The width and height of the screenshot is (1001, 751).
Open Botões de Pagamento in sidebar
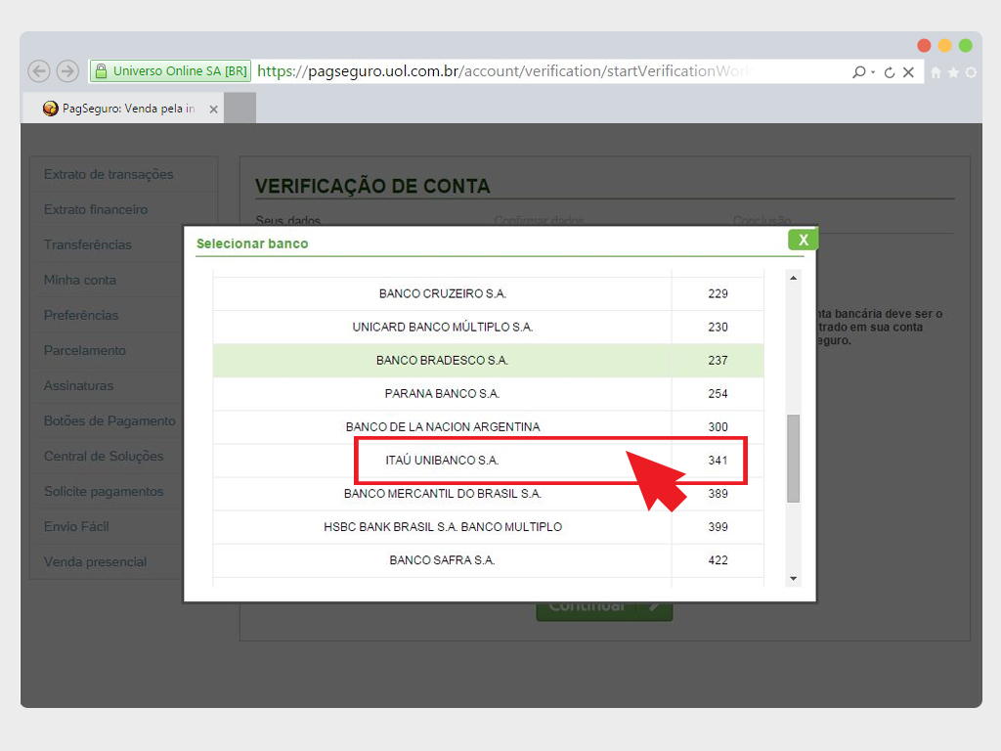109,420
